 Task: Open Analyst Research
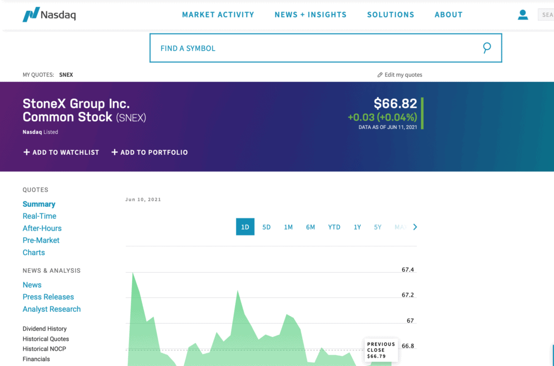(x=51, y=309)
